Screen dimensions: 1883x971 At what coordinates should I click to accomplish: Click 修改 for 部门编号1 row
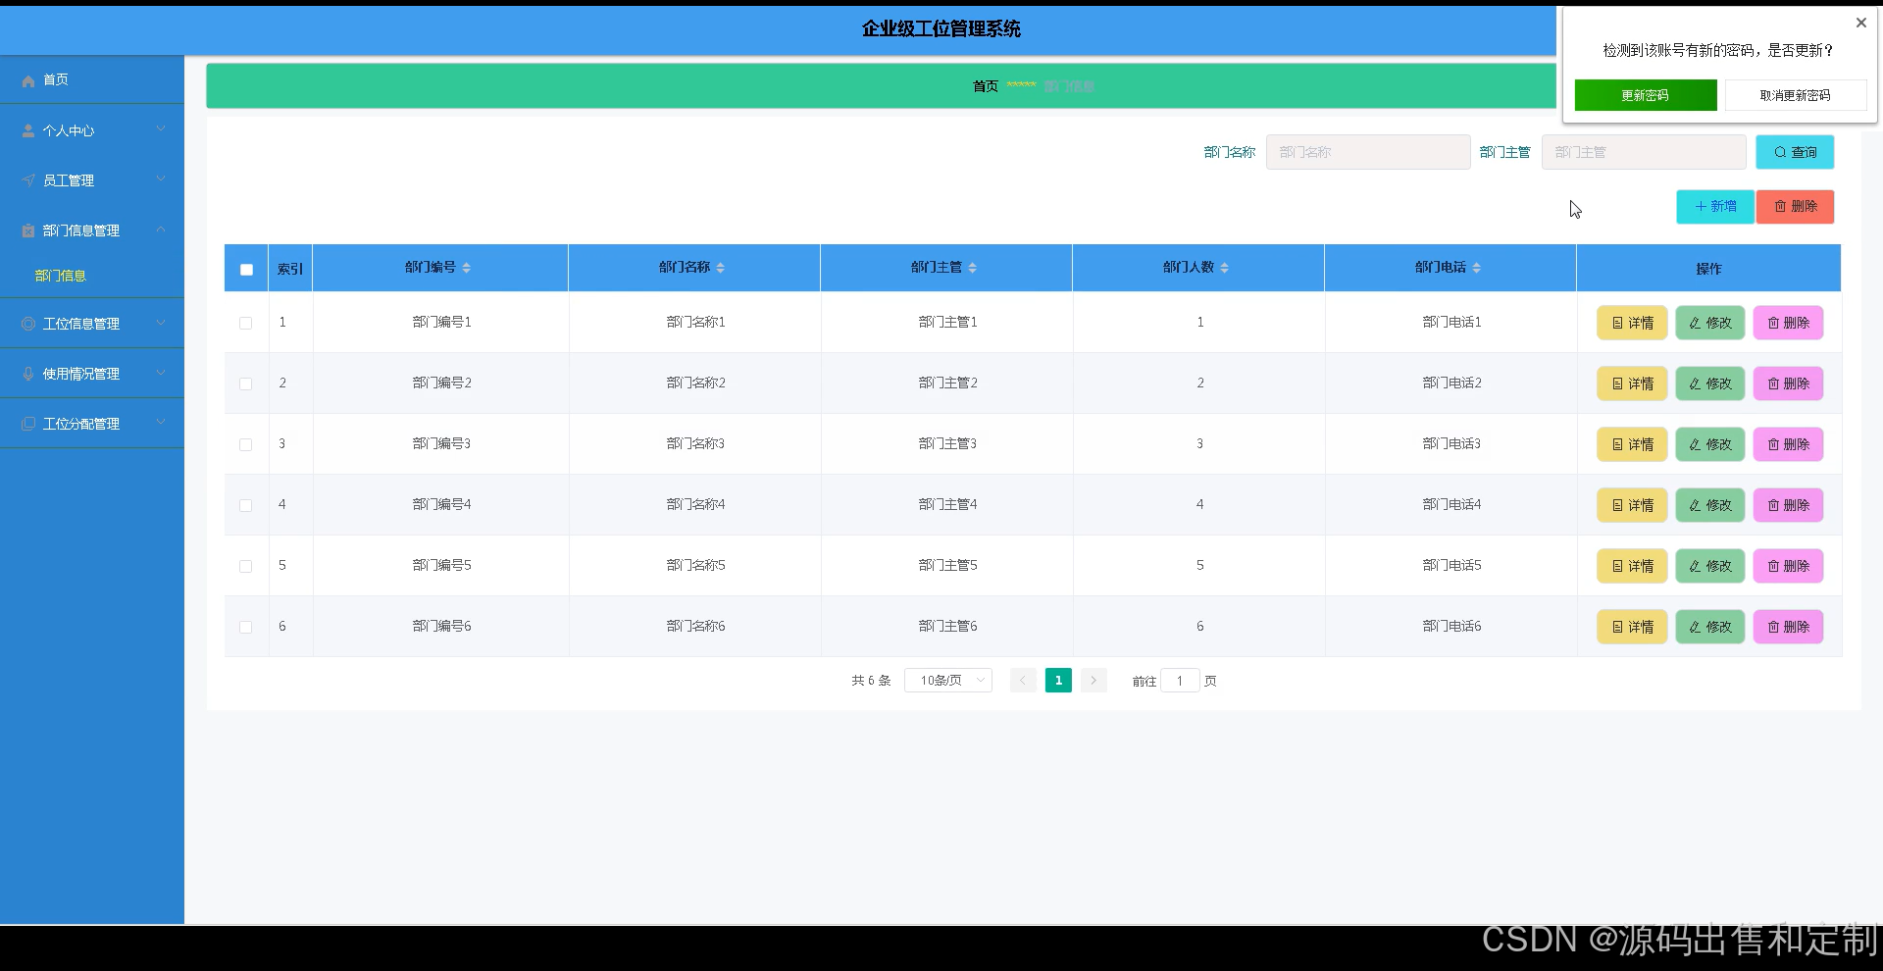(1710, 323)
